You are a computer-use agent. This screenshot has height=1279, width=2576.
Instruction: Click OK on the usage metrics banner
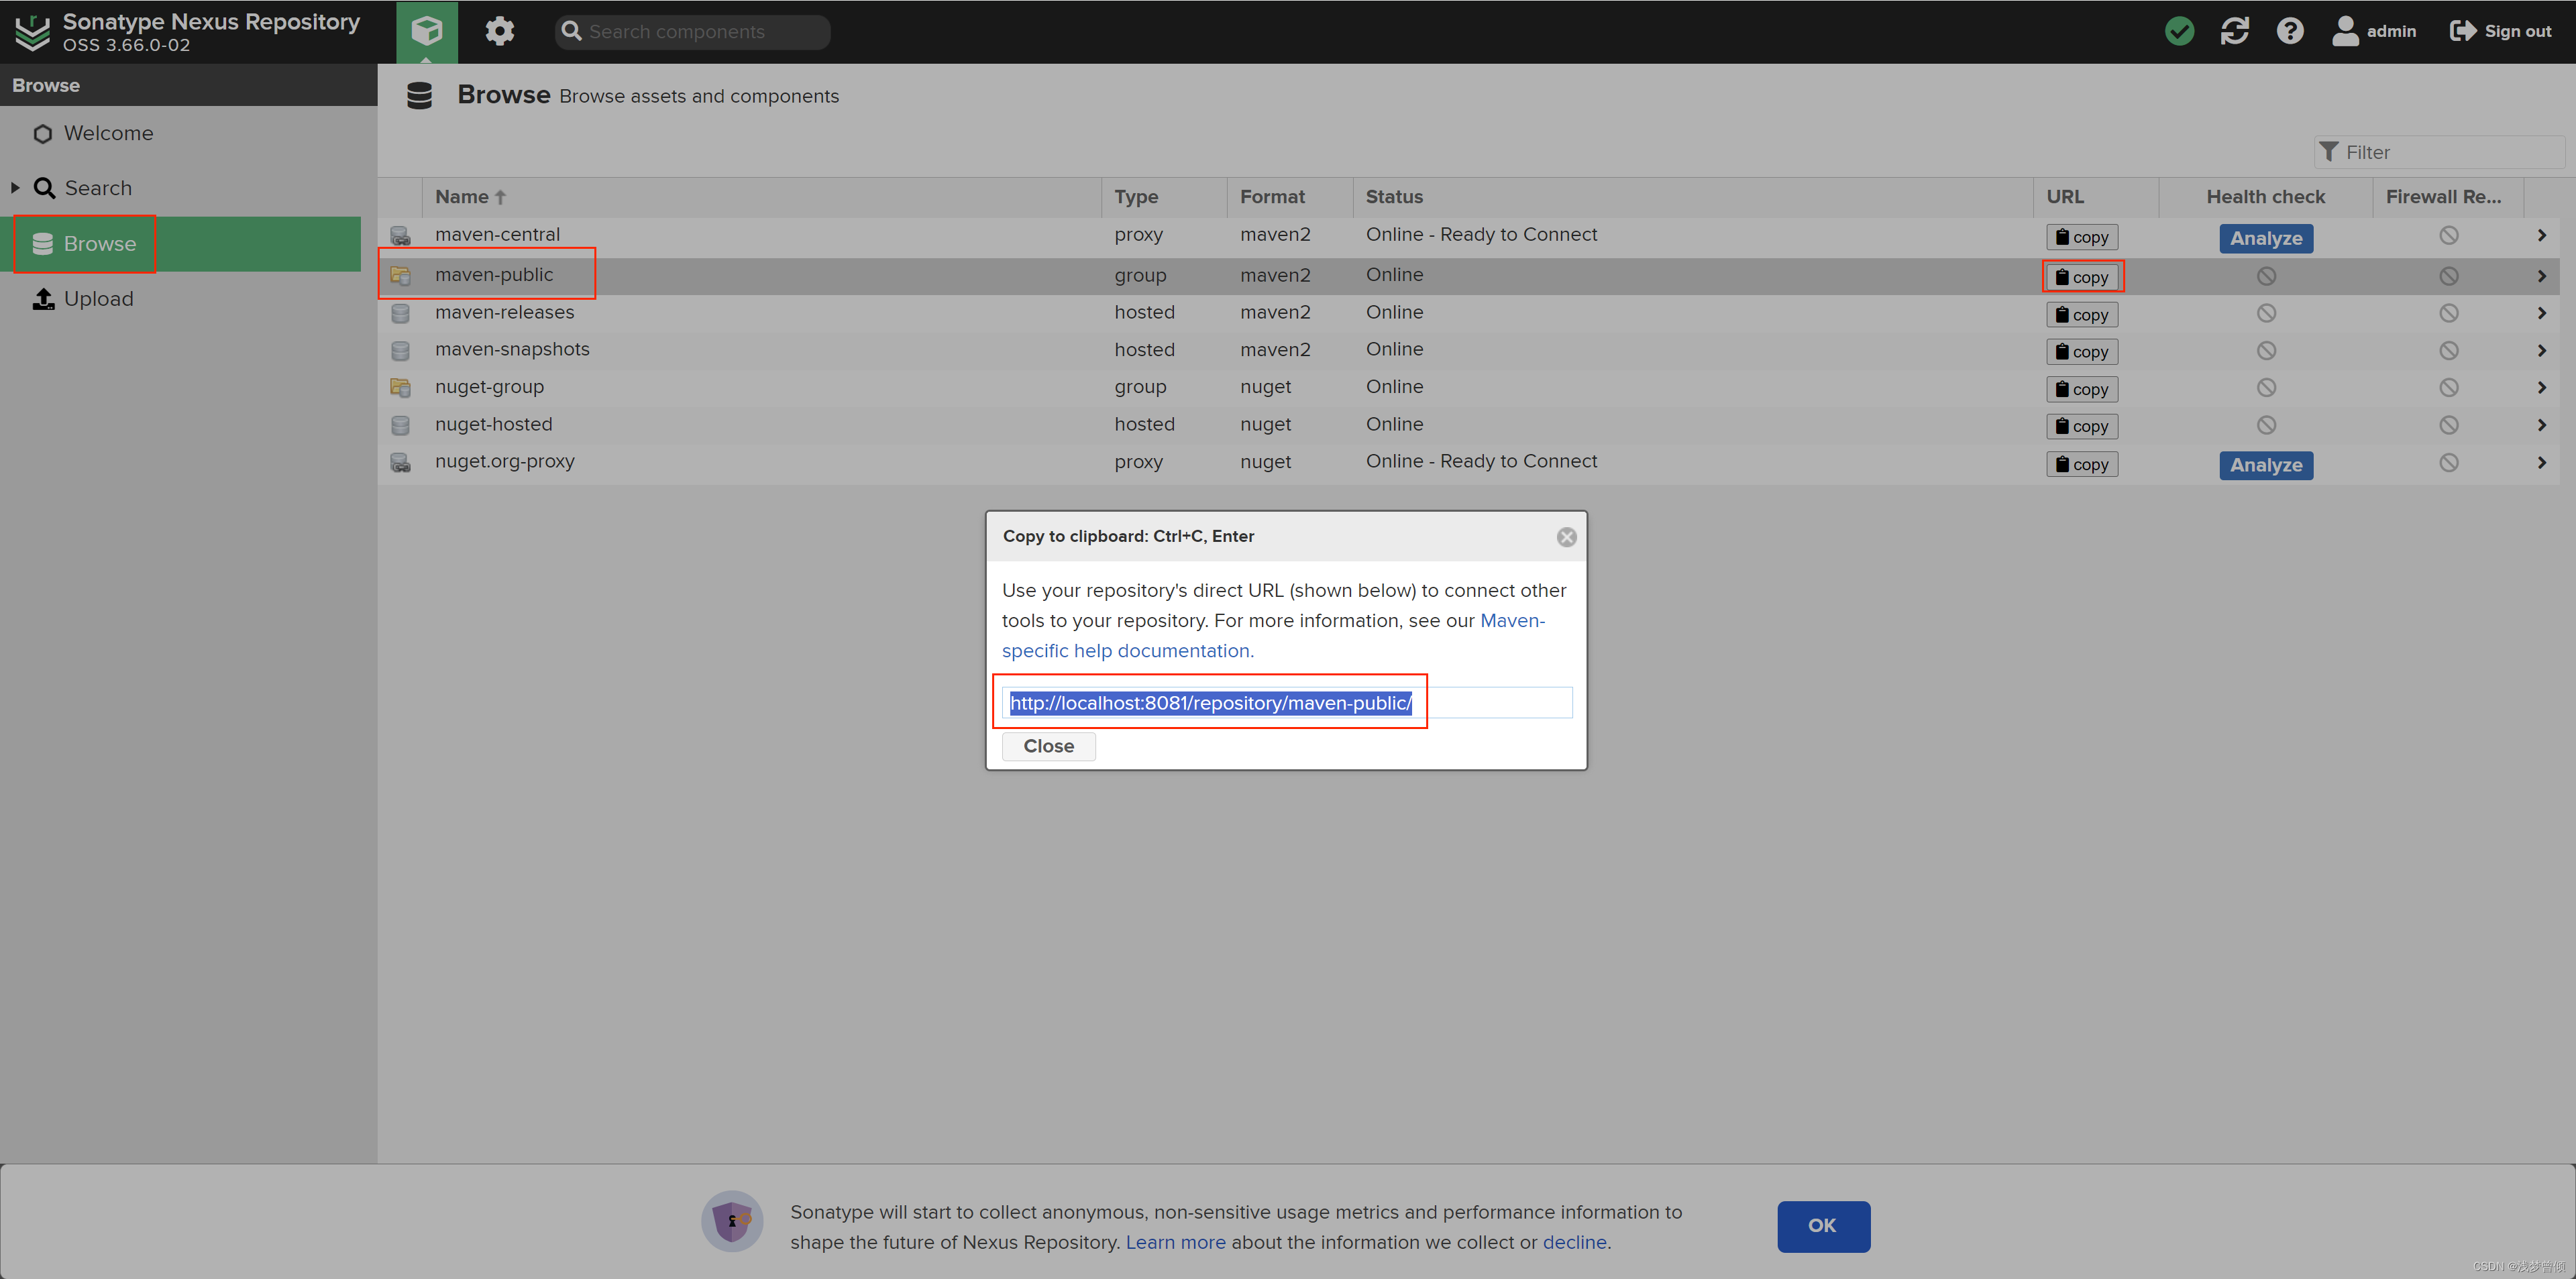[x=1823, y=1226]
